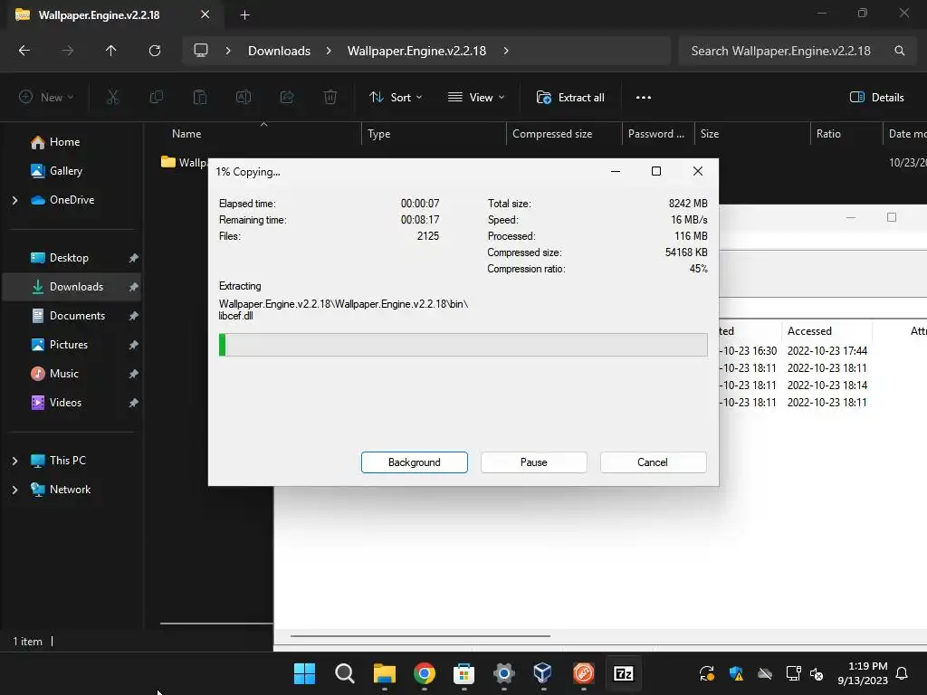Open a new File Explorer tab
The height and width of the screenshot is (695, 927).
(244, 15)
